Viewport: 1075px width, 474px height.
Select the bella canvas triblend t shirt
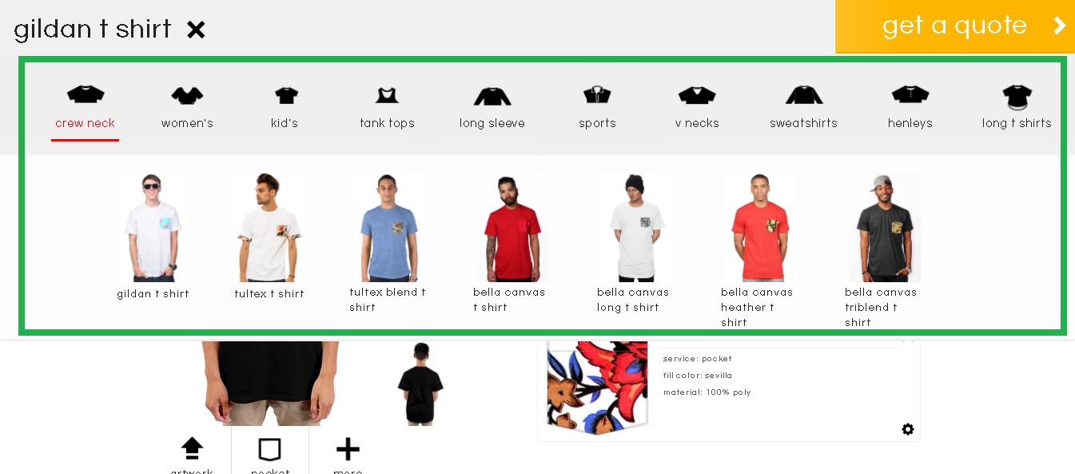(x=884, y=227)
